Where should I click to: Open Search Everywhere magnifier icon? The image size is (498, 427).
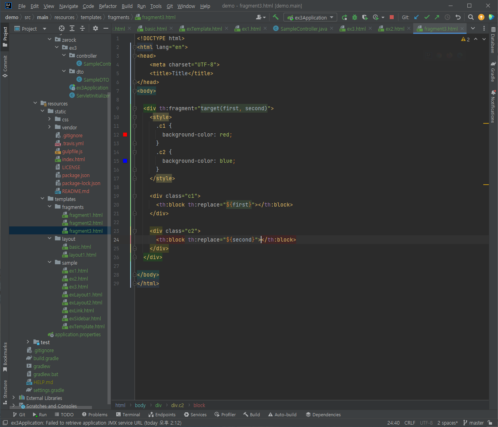471,17
